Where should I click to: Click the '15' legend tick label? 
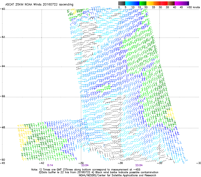tap(139, 7)
